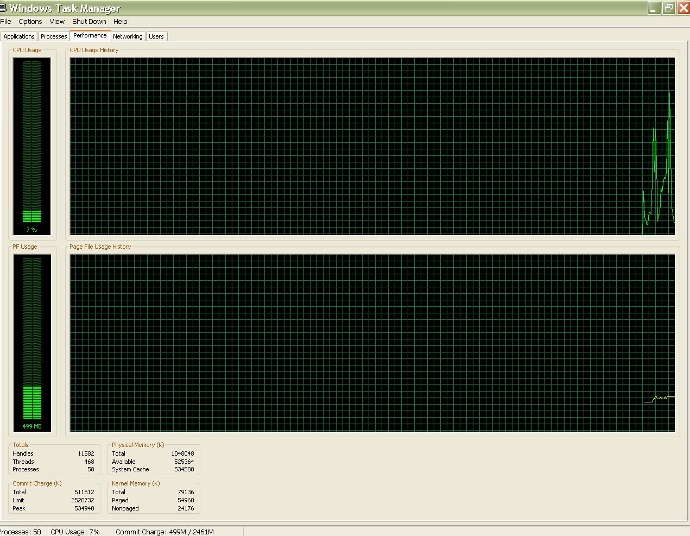
Task: Click Kernel Memory Total value 79136
Action: 186,492
